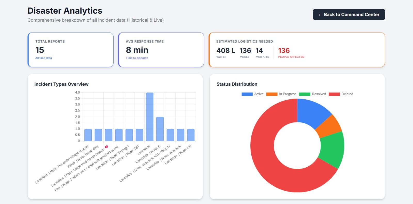This screenshot has width=413, height=204.
Task: Toggle the In Progress legend swatch
Action: (x=272, y=94)
